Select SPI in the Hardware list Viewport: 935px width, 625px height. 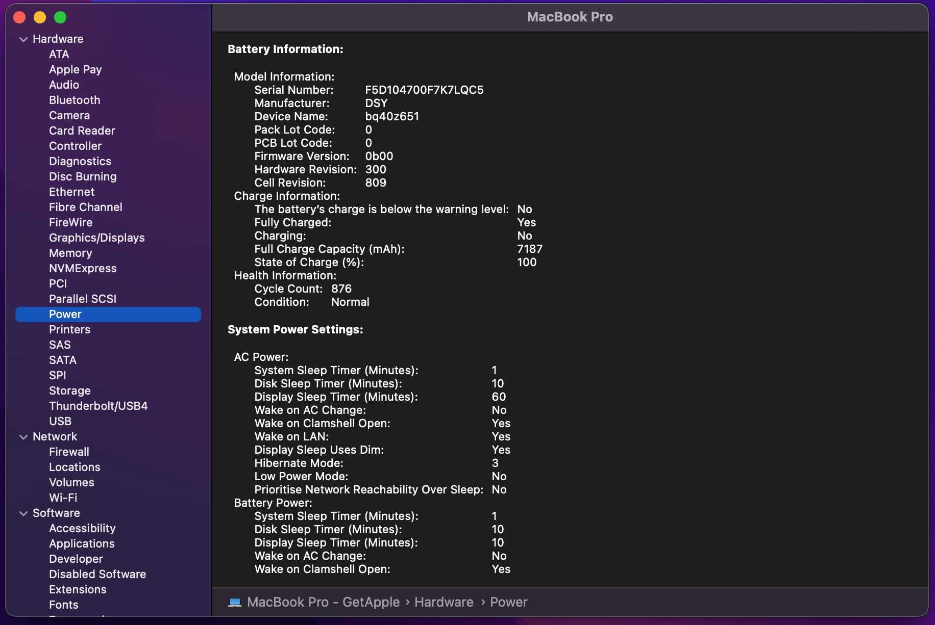pyautogui.click(x=58, y=375)
